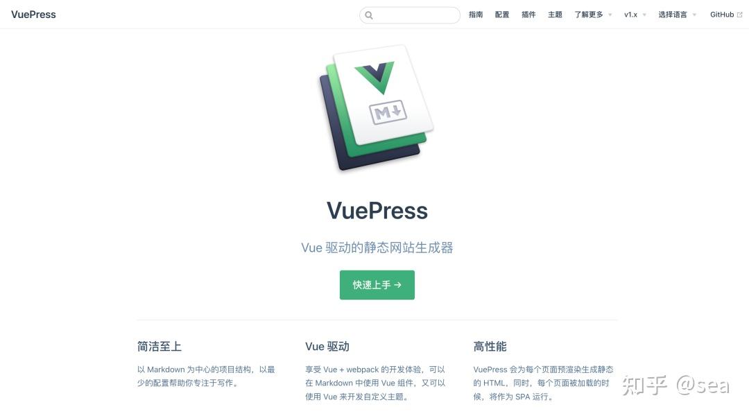Click the Vue 驱动 feature heading
The height and width of the screenshot is (416, 749).
coord(327,346)
